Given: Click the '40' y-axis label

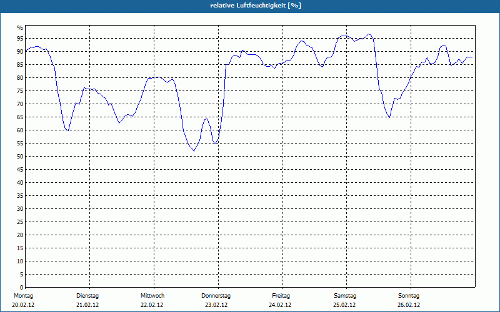Looking at the screenshot, I should [x=20, y=183].
